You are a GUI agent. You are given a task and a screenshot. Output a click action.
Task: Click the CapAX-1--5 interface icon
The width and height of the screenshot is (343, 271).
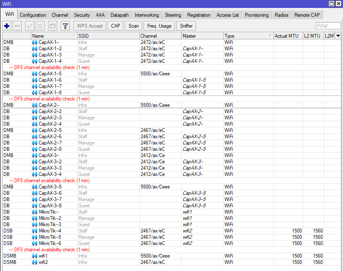pyautogui.click(x=35, y=74)
